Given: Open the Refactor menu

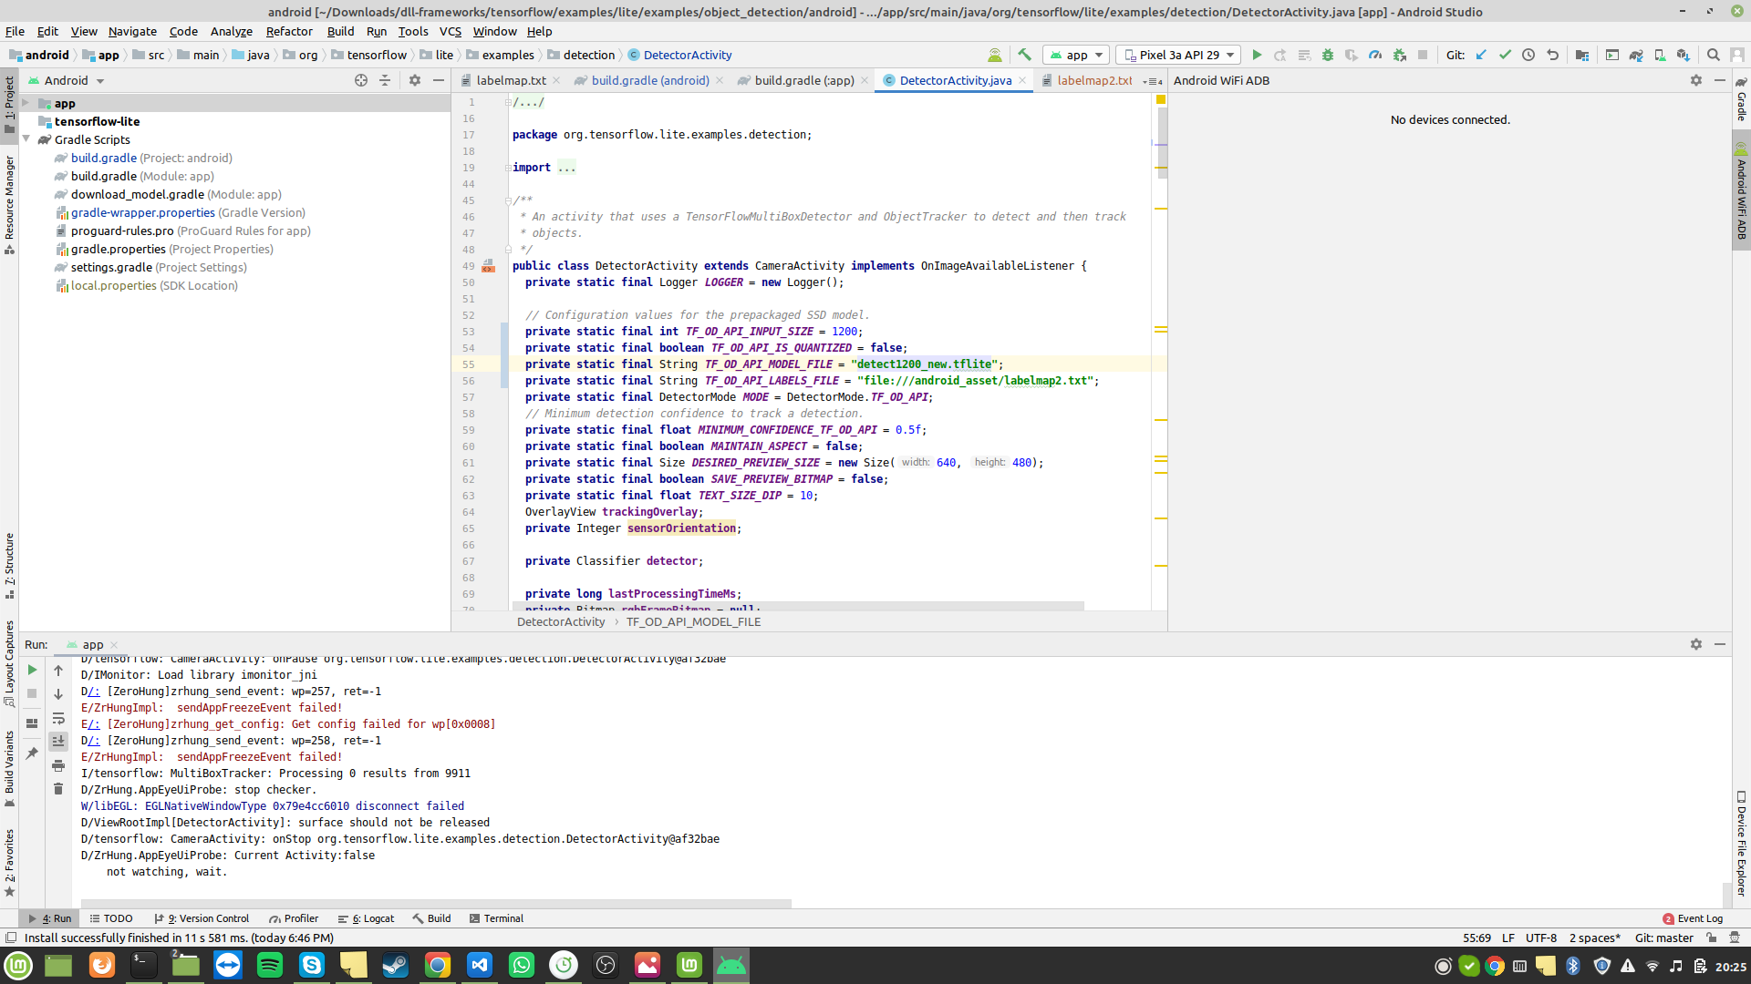Looking at the screenshot, I should tap(289, 31).
